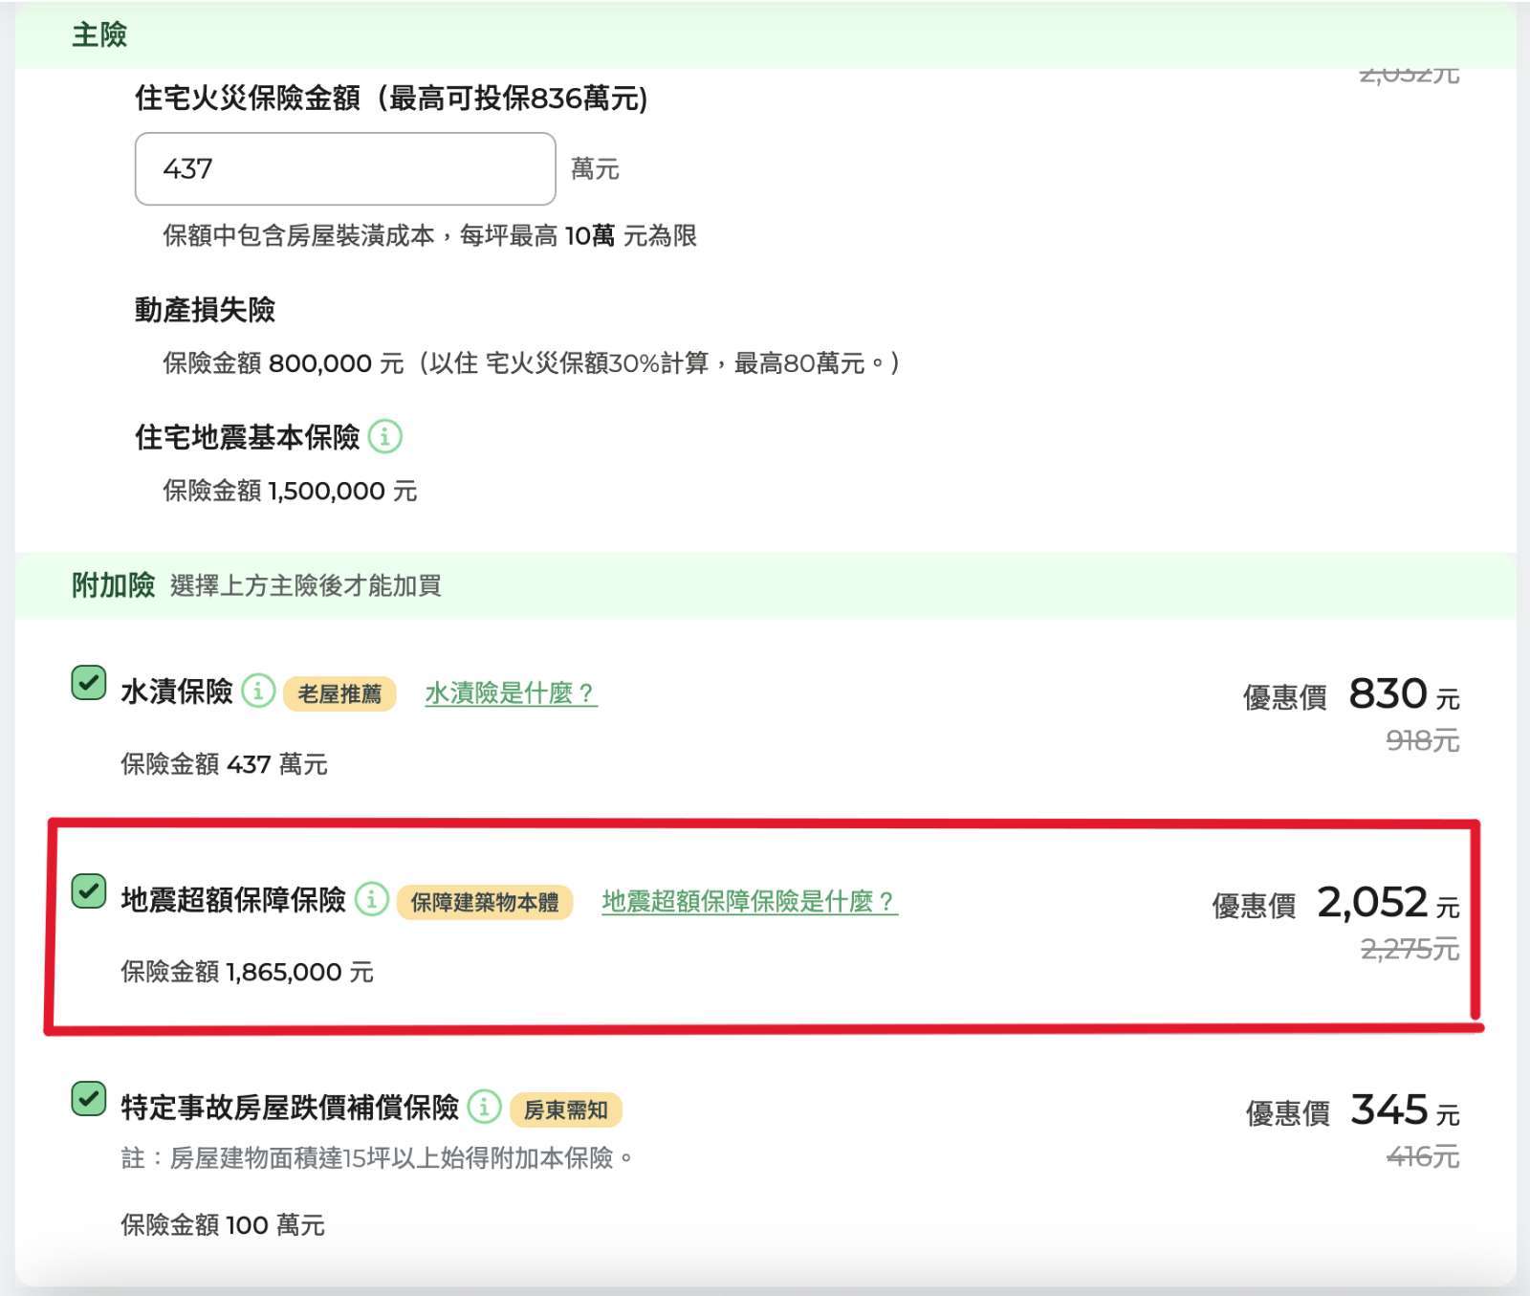Focus the fire insurance amount field showing 437
The width and height of the screenshot is (1530, 1296).
tap(344, 169)
